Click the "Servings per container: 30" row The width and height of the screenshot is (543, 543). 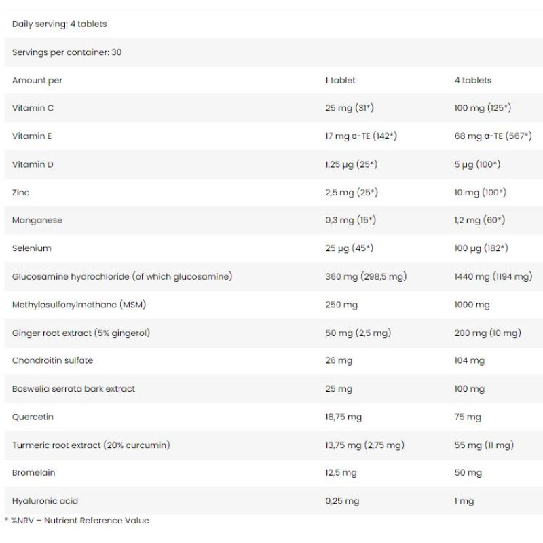point(67,52)
